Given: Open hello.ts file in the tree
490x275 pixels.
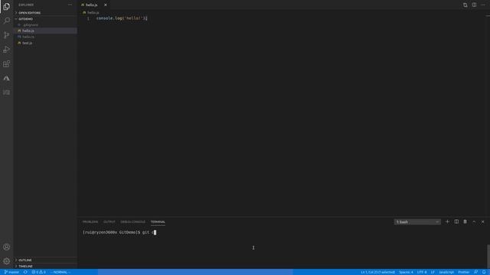Looking at the screenshot, I should (45, 37).
